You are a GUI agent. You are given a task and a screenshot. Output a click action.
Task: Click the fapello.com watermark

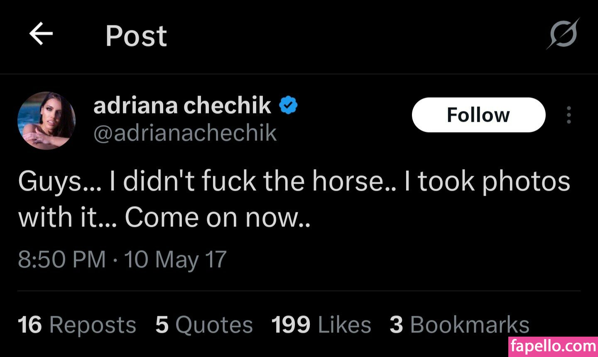(553, 346)
